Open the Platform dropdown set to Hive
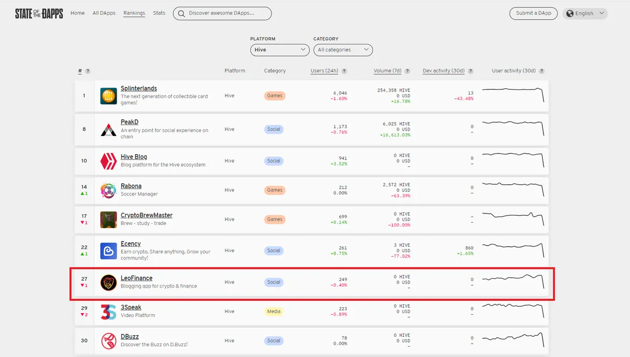This screenshot has width=630, height=357. [x=280, y=50]
